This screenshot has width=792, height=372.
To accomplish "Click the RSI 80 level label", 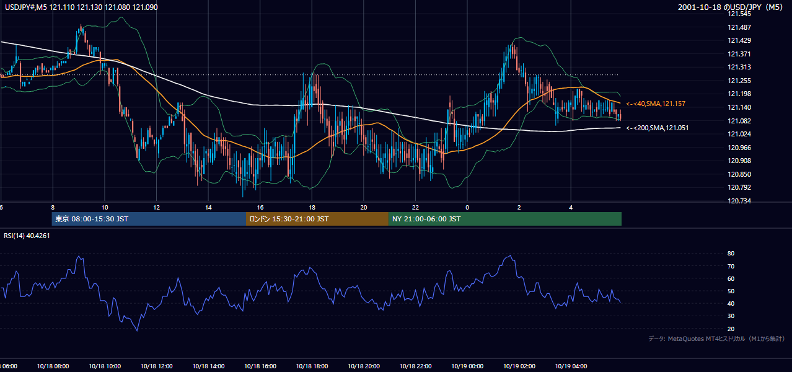I will [x=731, y=254].
